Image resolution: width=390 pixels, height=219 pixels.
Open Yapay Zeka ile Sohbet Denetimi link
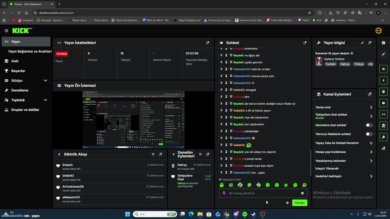(337, 143)
